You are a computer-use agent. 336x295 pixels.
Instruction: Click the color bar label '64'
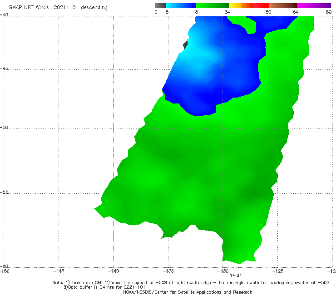click(296, 12)
